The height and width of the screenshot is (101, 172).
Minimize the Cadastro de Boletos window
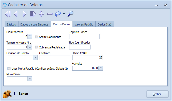[x=156, y=5]
